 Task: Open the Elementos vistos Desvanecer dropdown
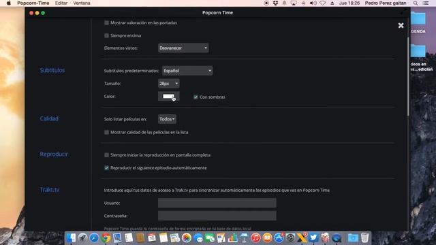click(183, 48)
